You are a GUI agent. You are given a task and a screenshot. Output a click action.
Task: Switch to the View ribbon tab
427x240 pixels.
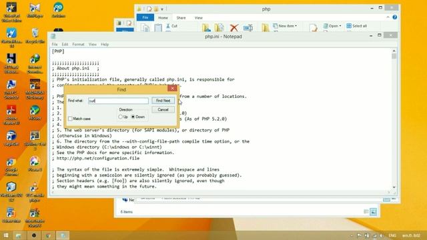pos(199,18)
